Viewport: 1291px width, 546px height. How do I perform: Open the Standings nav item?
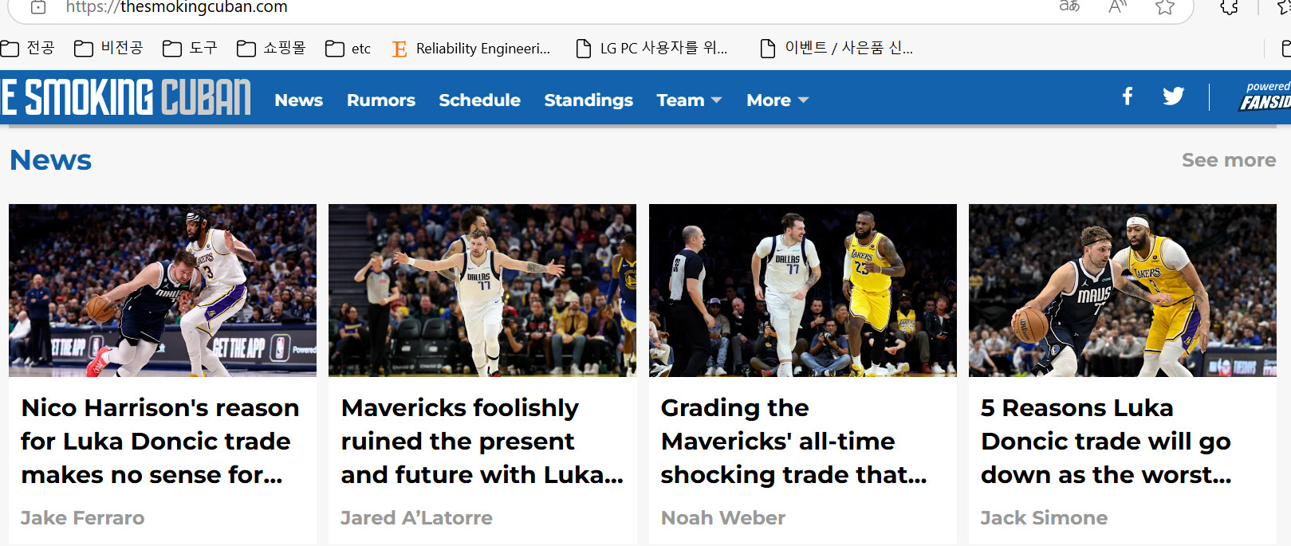pos(588,100)
